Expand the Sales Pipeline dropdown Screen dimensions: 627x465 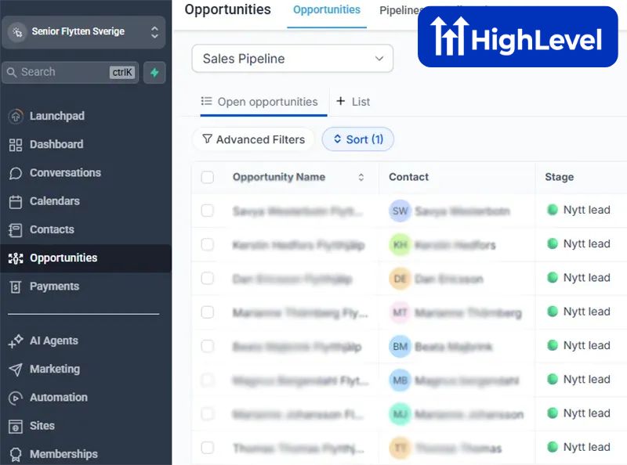click(292, 59)
